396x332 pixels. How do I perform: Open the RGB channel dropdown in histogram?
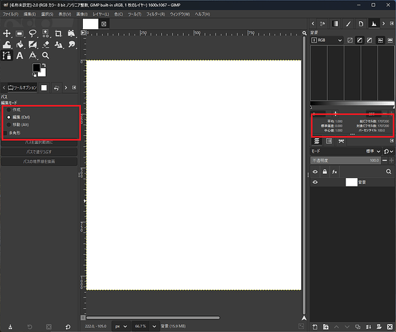click(326, 41)
